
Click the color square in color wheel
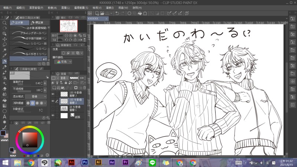pos(30,140)
